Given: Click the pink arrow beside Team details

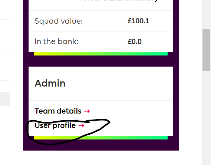Looking at the screenshot, I should pos(87,111).
